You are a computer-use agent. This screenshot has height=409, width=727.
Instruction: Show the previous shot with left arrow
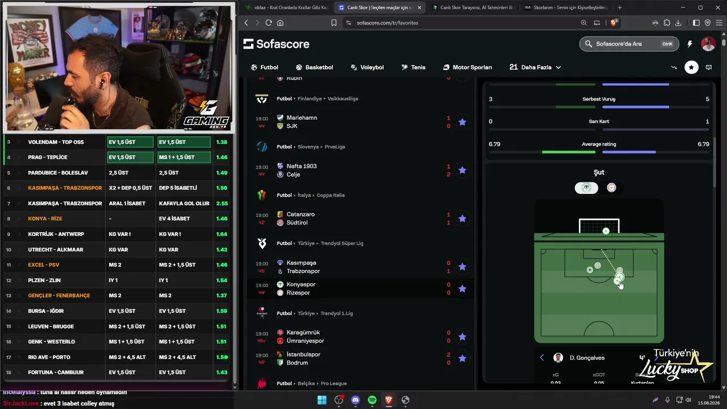(x=542, y=357)
